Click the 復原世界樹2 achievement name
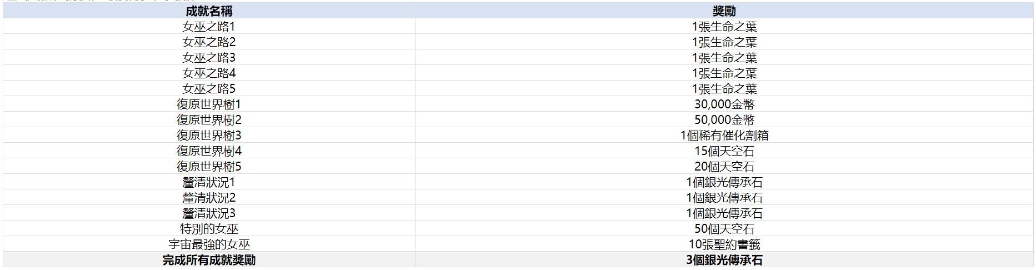 point(209,120)
